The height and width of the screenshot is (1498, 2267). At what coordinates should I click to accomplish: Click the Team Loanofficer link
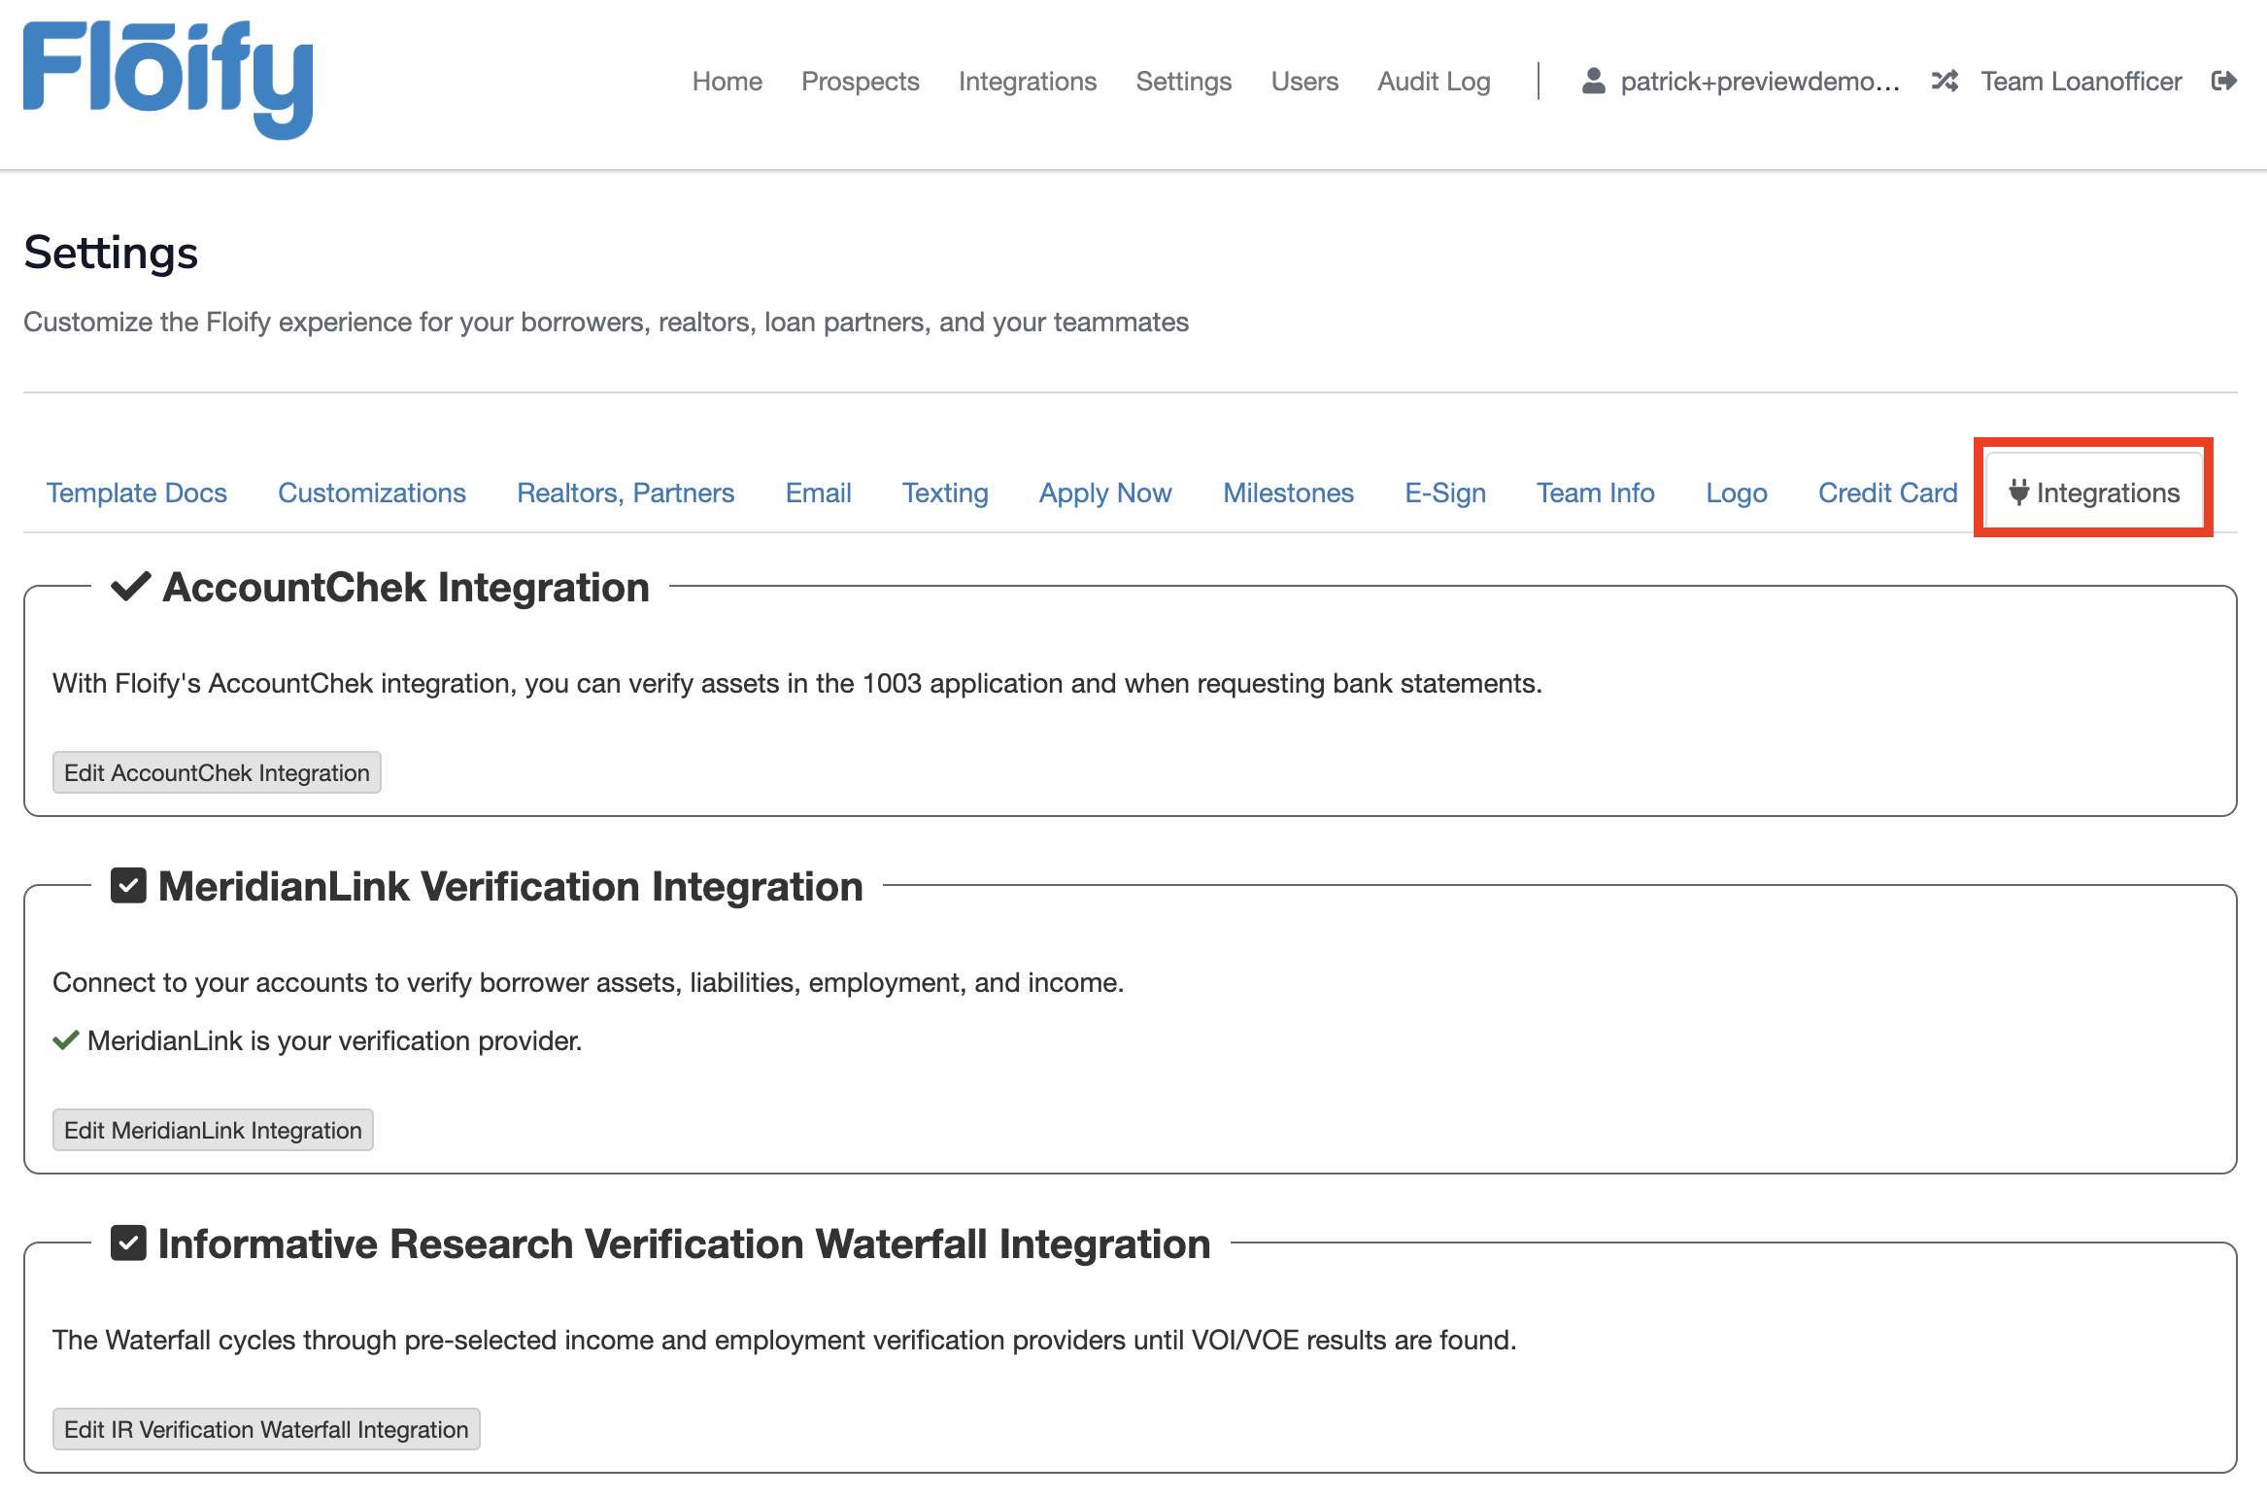click(2081, 82)
